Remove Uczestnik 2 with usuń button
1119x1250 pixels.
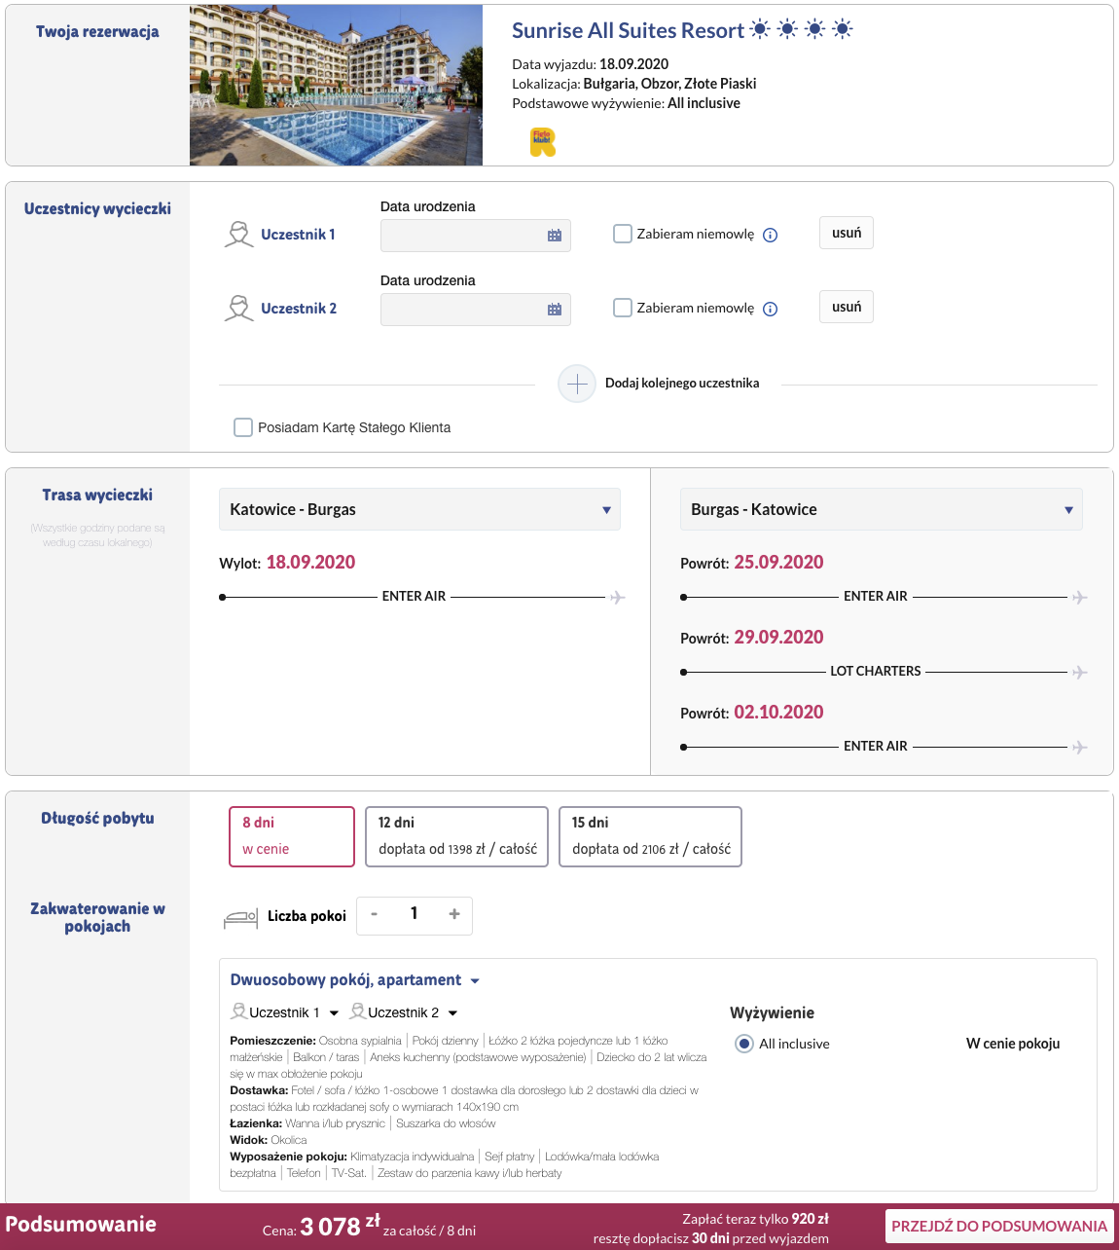click(846, 307)
